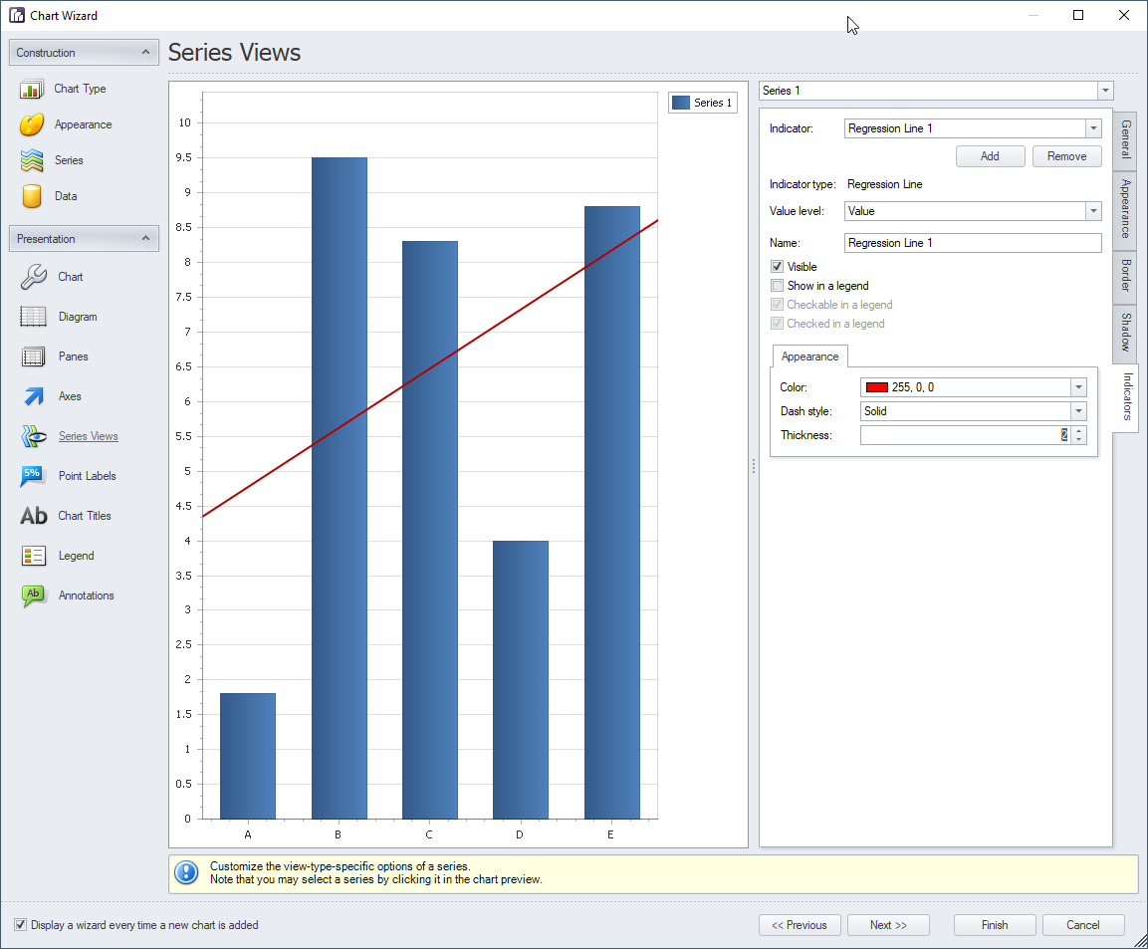Click the Finish button
The width and height of the screenshot is (1148, 949).
pos(994,925)
